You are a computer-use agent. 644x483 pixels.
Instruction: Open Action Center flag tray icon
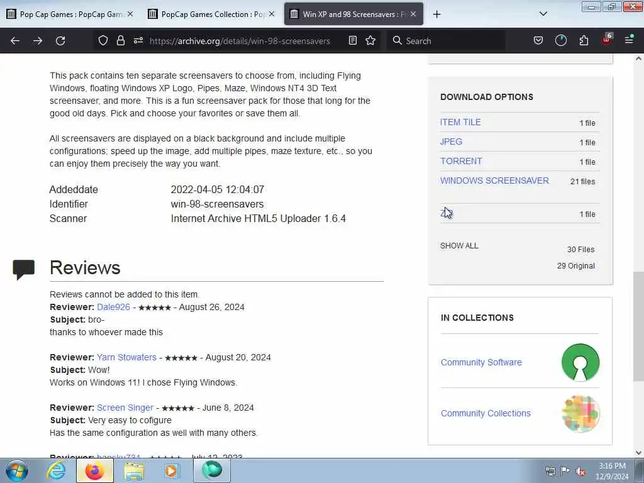(565, 471)
